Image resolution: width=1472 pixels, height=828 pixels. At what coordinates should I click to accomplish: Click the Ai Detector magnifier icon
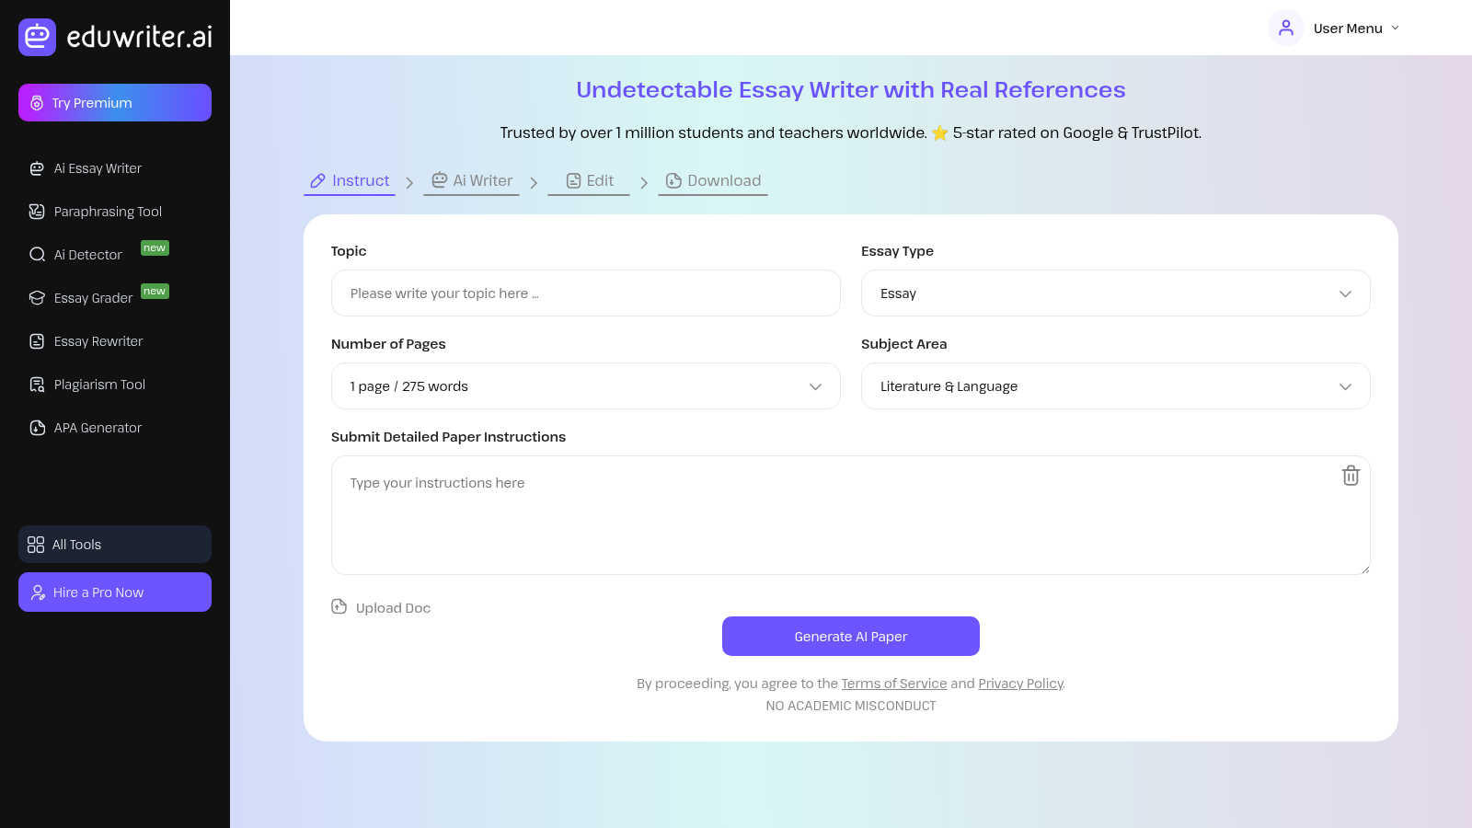(x=37, y=255)
